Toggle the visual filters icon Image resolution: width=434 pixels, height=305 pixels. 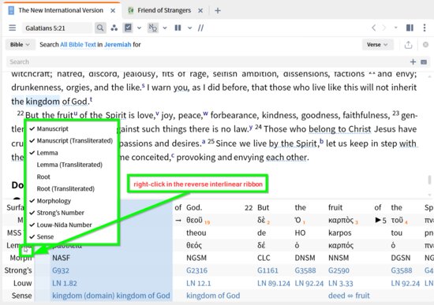coord(128,28)
